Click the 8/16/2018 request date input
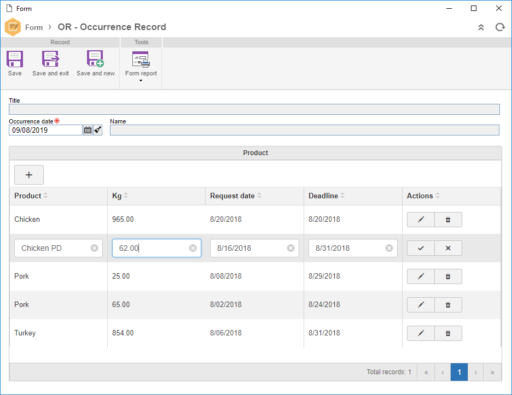The width and height of the screenshot is (512, 395). [254, 248]
